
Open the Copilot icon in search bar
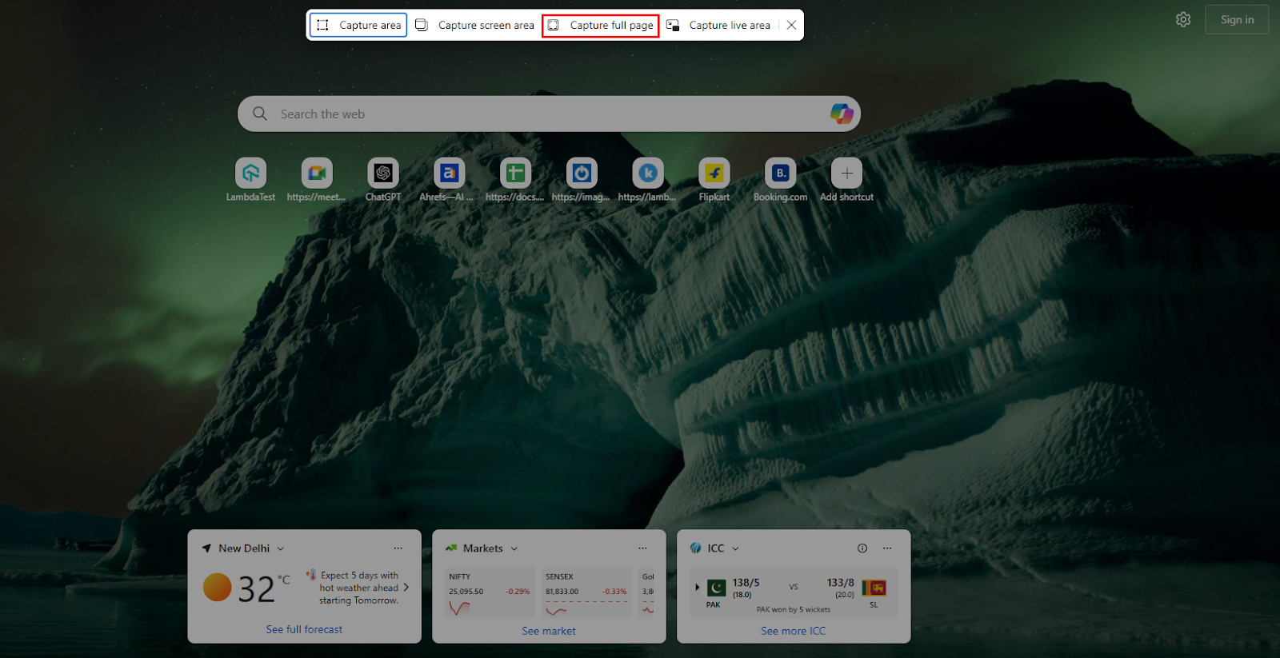[x=841, y=114]
